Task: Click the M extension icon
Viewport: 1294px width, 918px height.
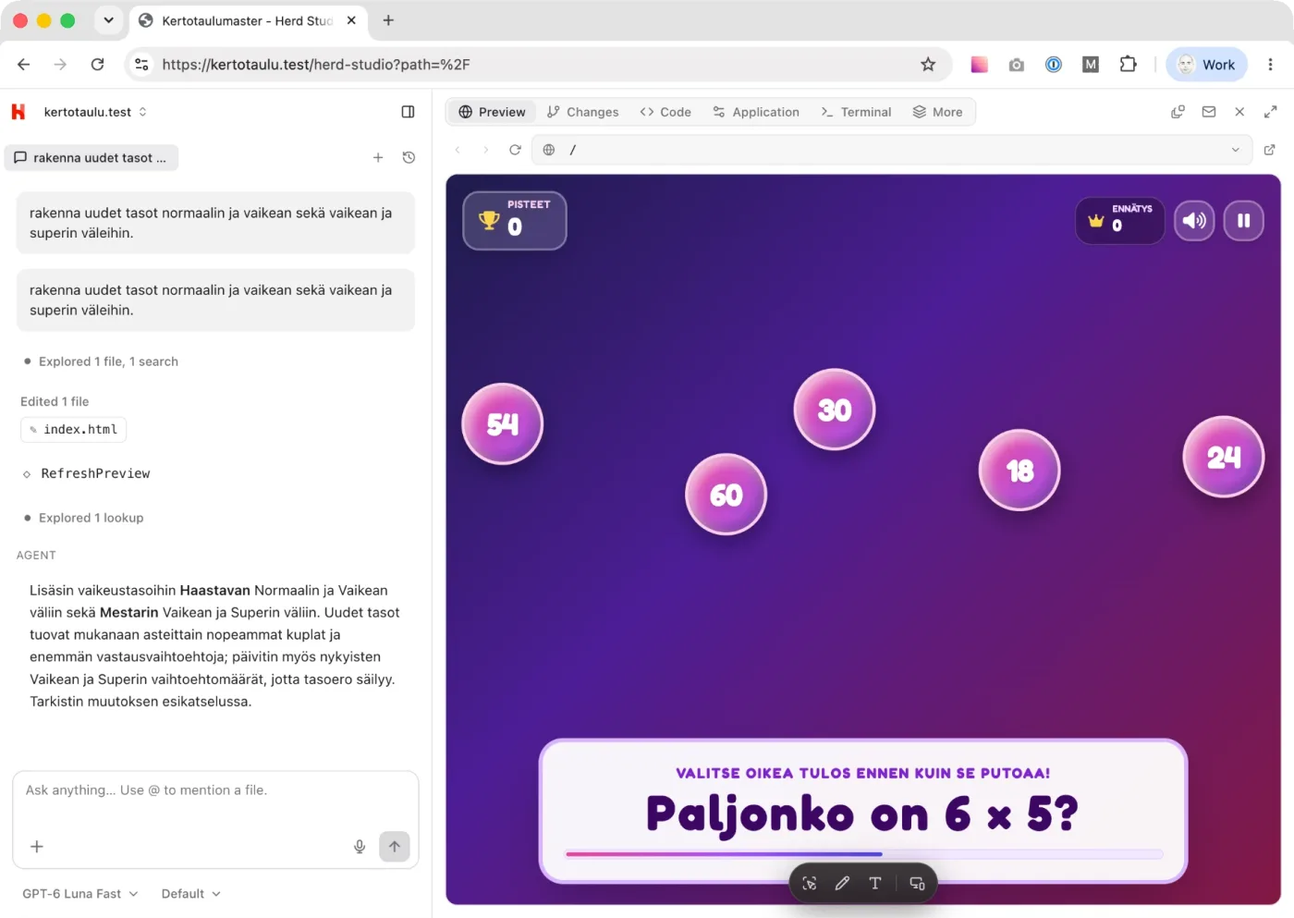Action: click(x=1091, y=65)
